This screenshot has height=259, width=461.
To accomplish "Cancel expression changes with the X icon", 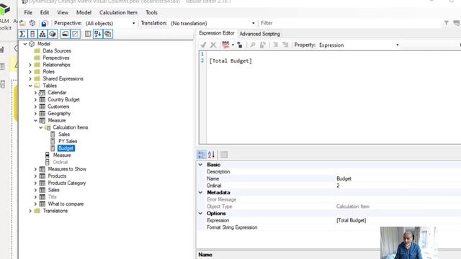I will pos(213,45).
